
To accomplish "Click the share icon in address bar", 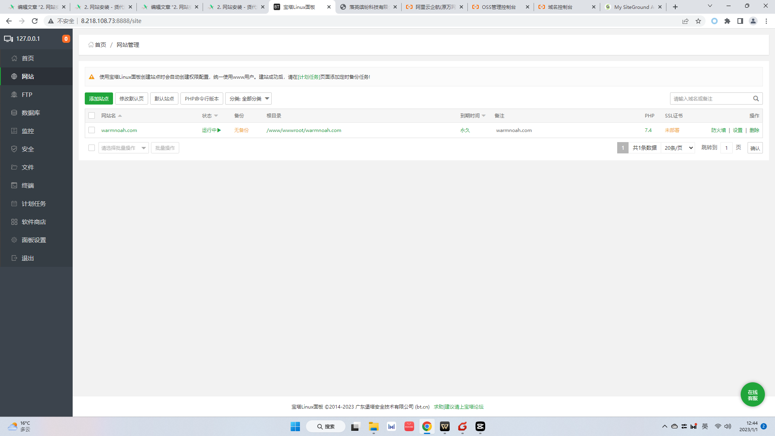I will click(x=685, y=21).
